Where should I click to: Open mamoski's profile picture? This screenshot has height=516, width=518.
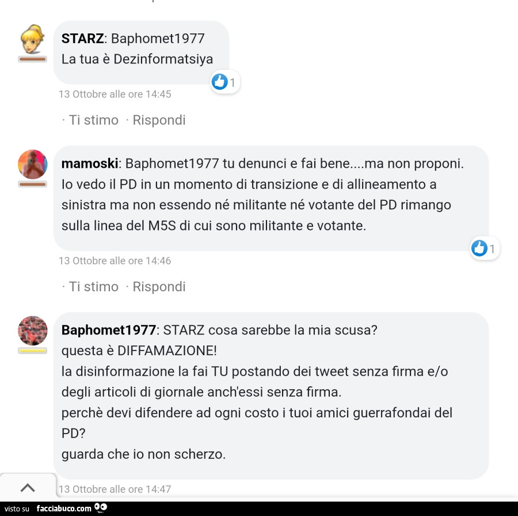click(32, 164)
